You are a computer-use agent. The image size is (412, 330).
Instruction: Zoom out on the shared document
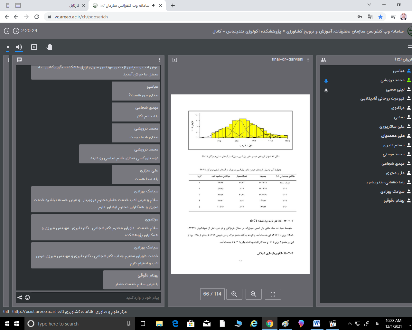pyautogui.click(x=253, y=294)
